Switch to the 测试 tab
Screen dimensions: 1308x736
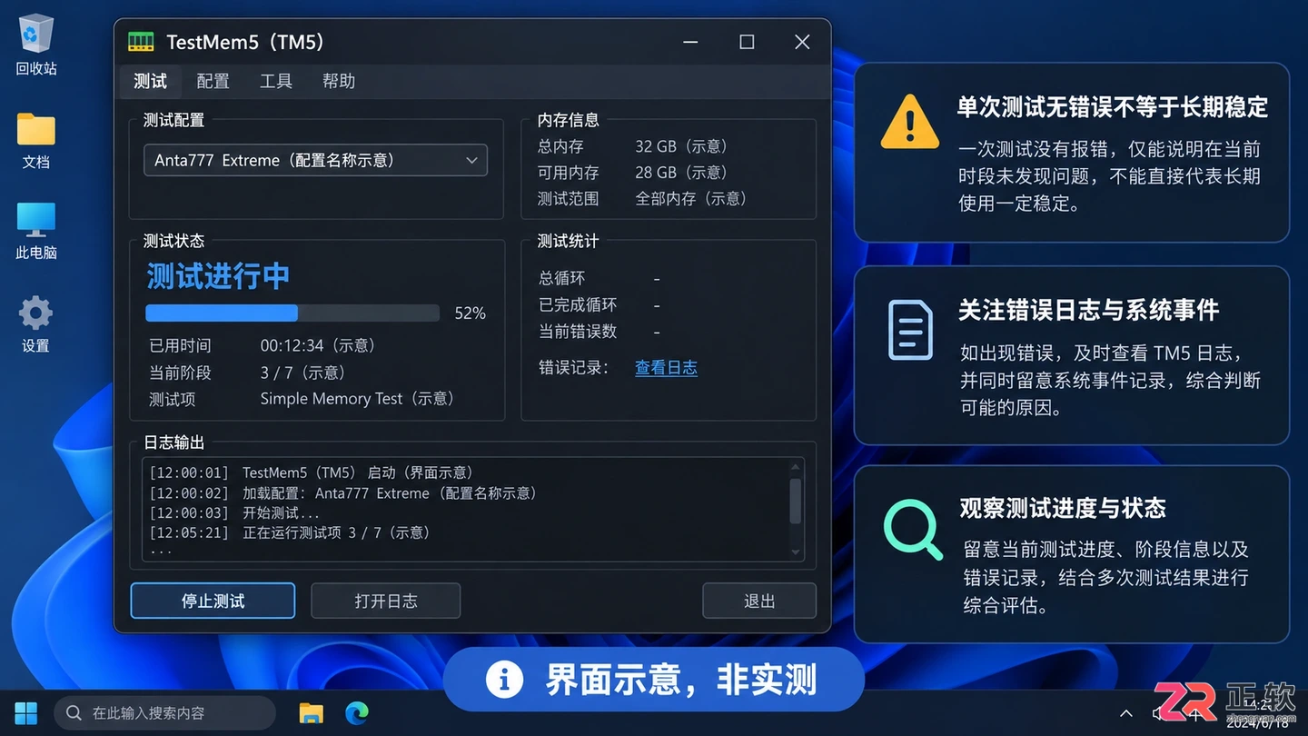150,81
